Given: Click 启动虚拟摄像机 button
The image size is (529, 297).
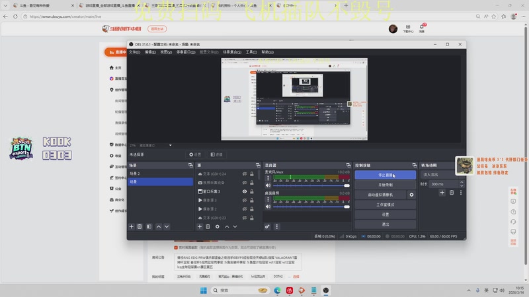Looking at the screenshot, I should point(381,195).
